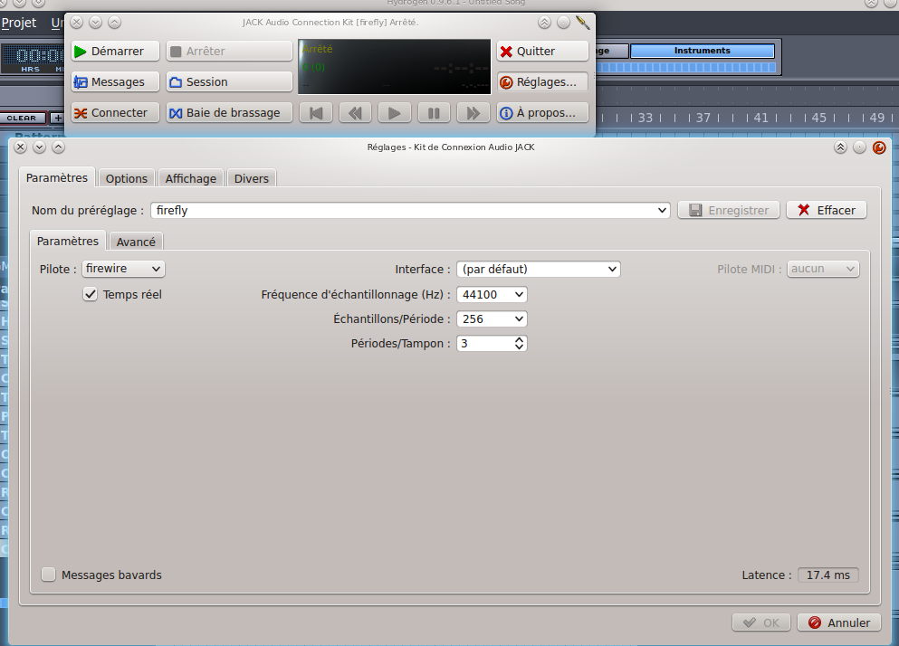The height and width of the screenshot is (646, 899).
Task: Open the Échantillons/Période 256 dropdown
Action: [x=492, y=318]
